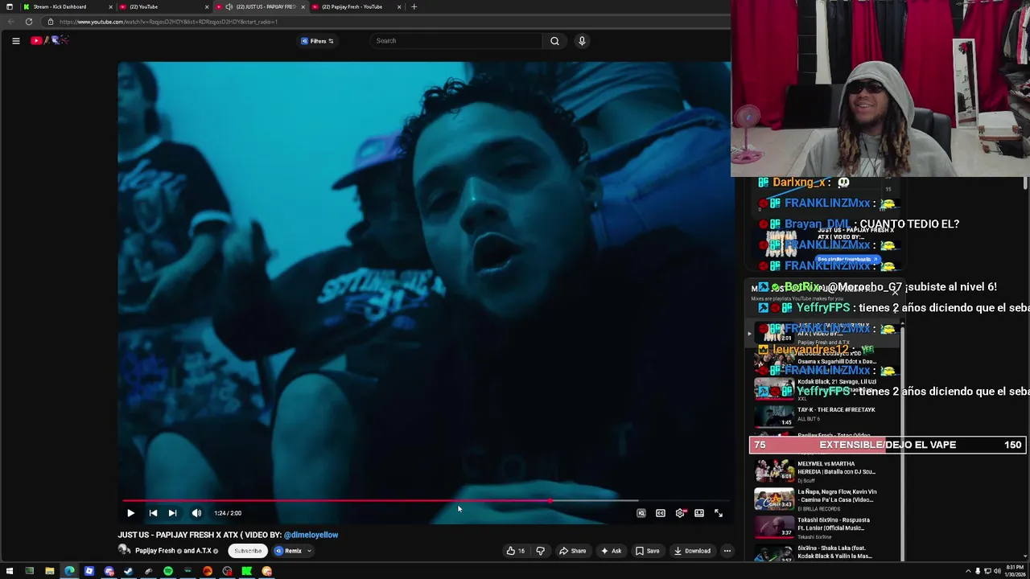Open player settings gear icon

tap(681, 513)
